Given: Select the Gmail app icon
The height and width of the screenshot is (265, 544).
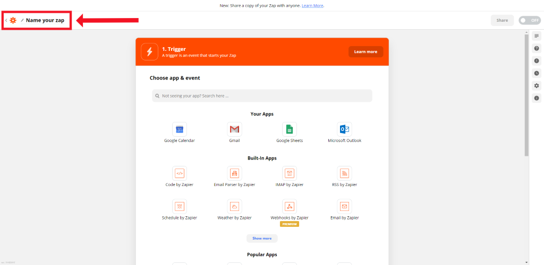Looking at the screenshot, I should (x=234, y=129).
